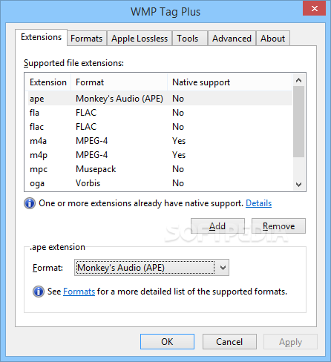Select the oga extension row

(x=160, y=183)
